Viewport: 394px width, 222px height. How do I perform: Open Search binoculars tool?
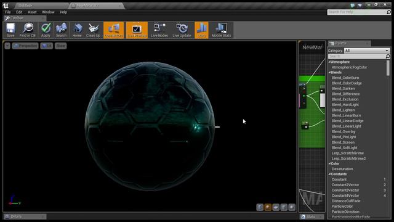[x=62, y=30]
